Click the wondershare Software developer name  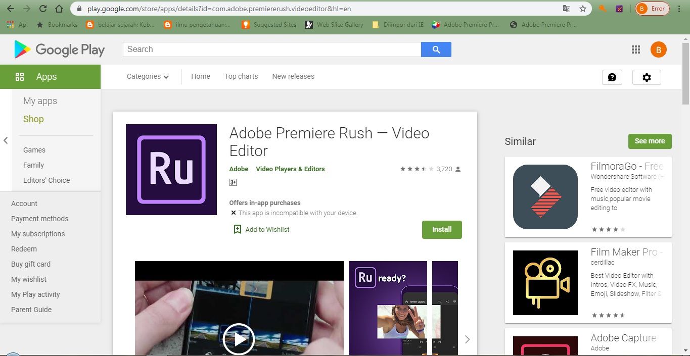pyautogui.click(x=627, y=177)
